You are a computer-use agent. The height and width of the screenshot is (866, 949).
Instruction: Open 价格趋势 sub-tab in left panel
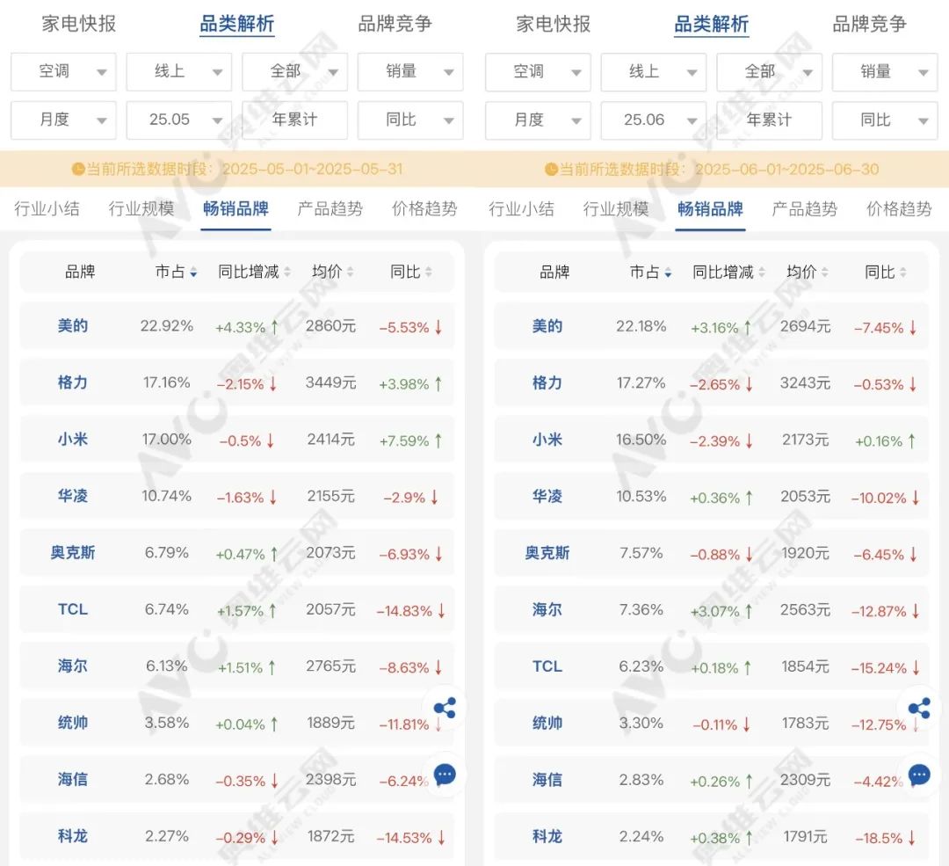425,209
